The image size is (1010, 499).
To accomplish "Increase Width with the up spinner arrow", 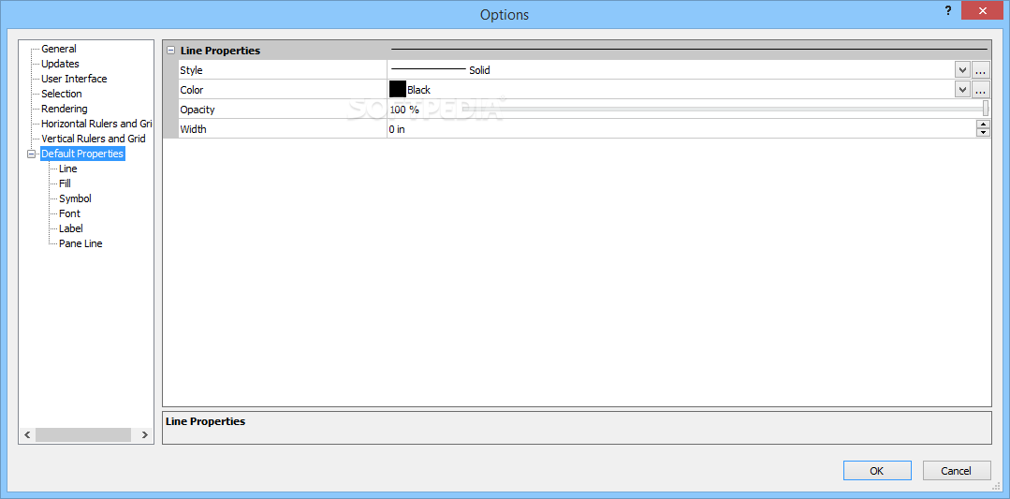I will coord(983,125).
